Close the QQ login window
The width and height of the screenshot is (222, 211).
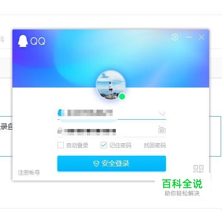[201, 37]
